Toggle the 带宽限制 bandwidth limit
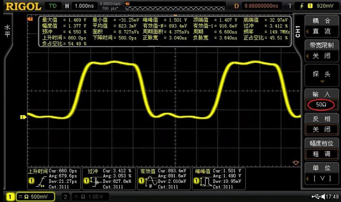Screen dimensions: 341x202 click(321, 50)
